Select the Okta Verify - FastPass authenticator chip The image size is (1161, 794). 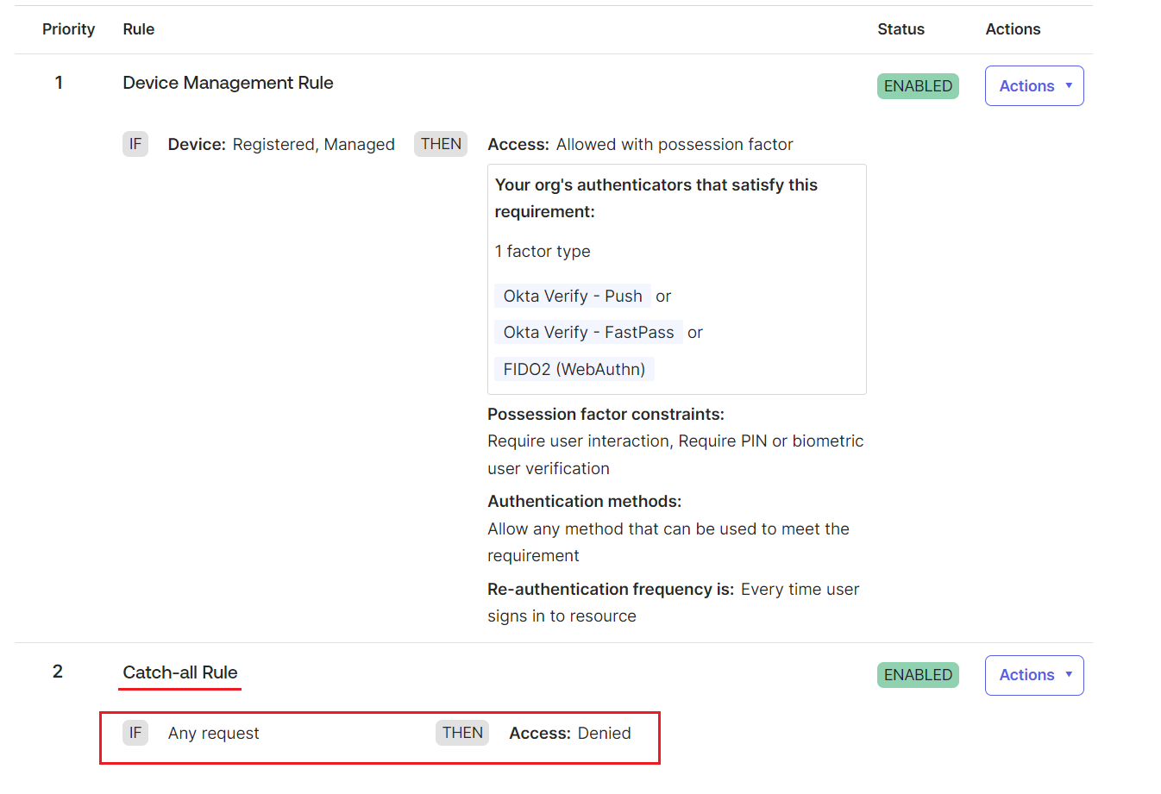[x=587, y=332]
